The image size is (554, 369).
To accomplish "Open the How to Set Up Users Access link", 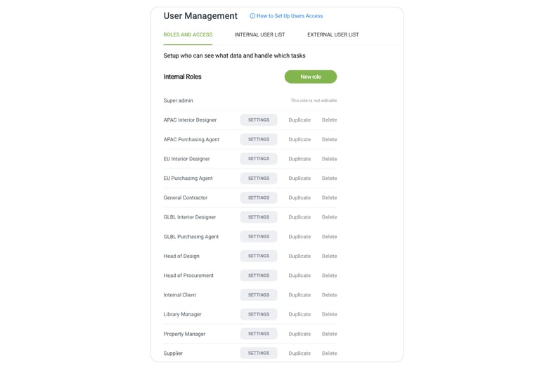I will pyautogui.click(x=290, y=16).
